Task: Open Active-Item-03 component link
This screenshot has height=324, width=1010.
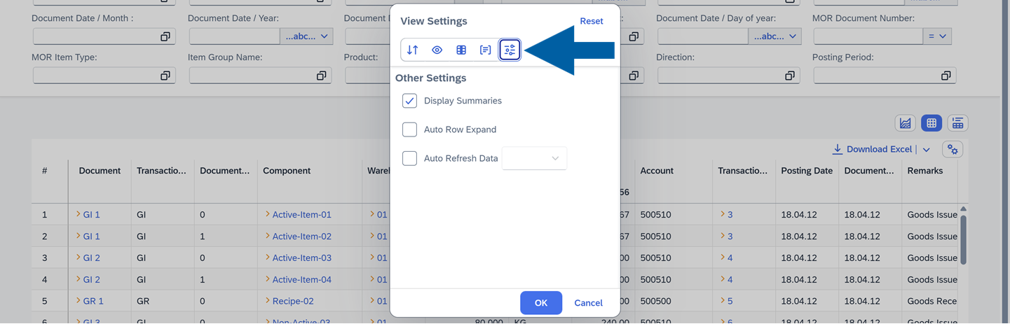Action: pos(301,258)
